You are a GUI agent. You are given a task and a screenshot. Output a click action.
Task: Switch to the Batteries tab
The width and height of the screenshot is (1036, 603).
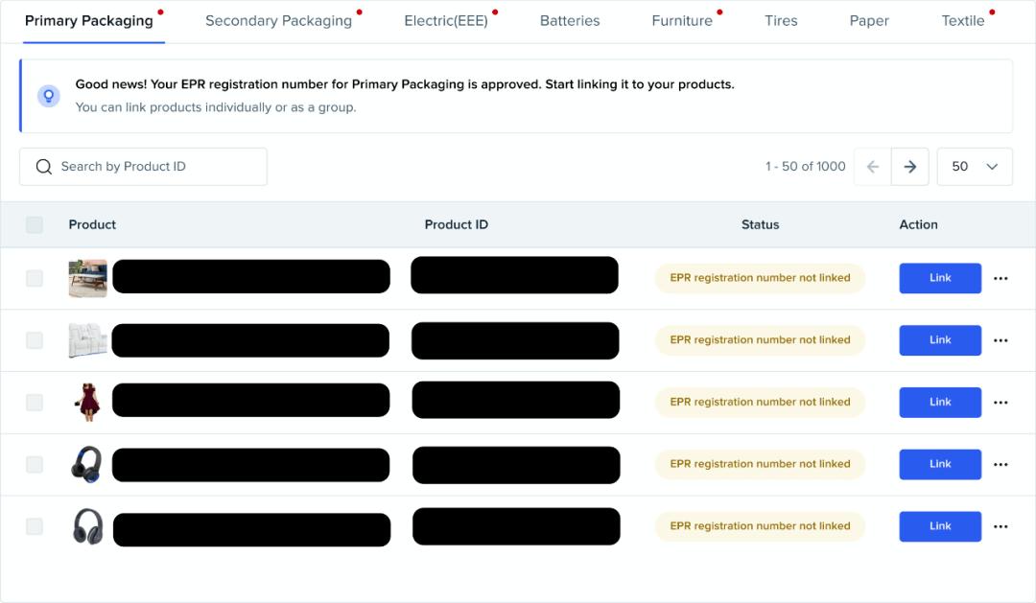tap(570, 20)
